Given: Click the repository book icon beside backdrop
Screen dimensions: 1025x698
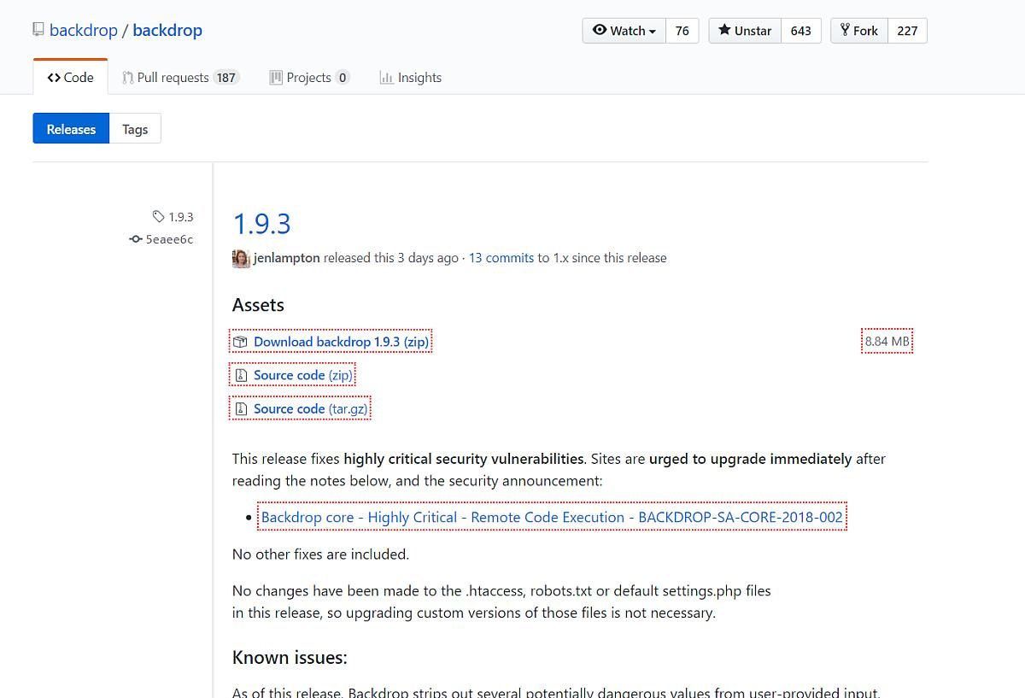Looking at the screenshot, I should click(38, 30).
